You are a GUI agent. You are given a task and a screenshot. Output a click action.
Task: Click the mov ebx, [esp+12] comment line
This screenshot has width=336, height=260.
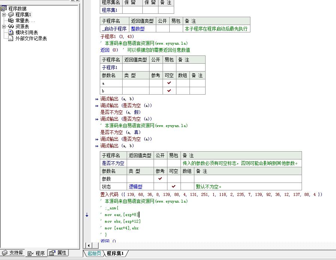[x=120, y=221]
